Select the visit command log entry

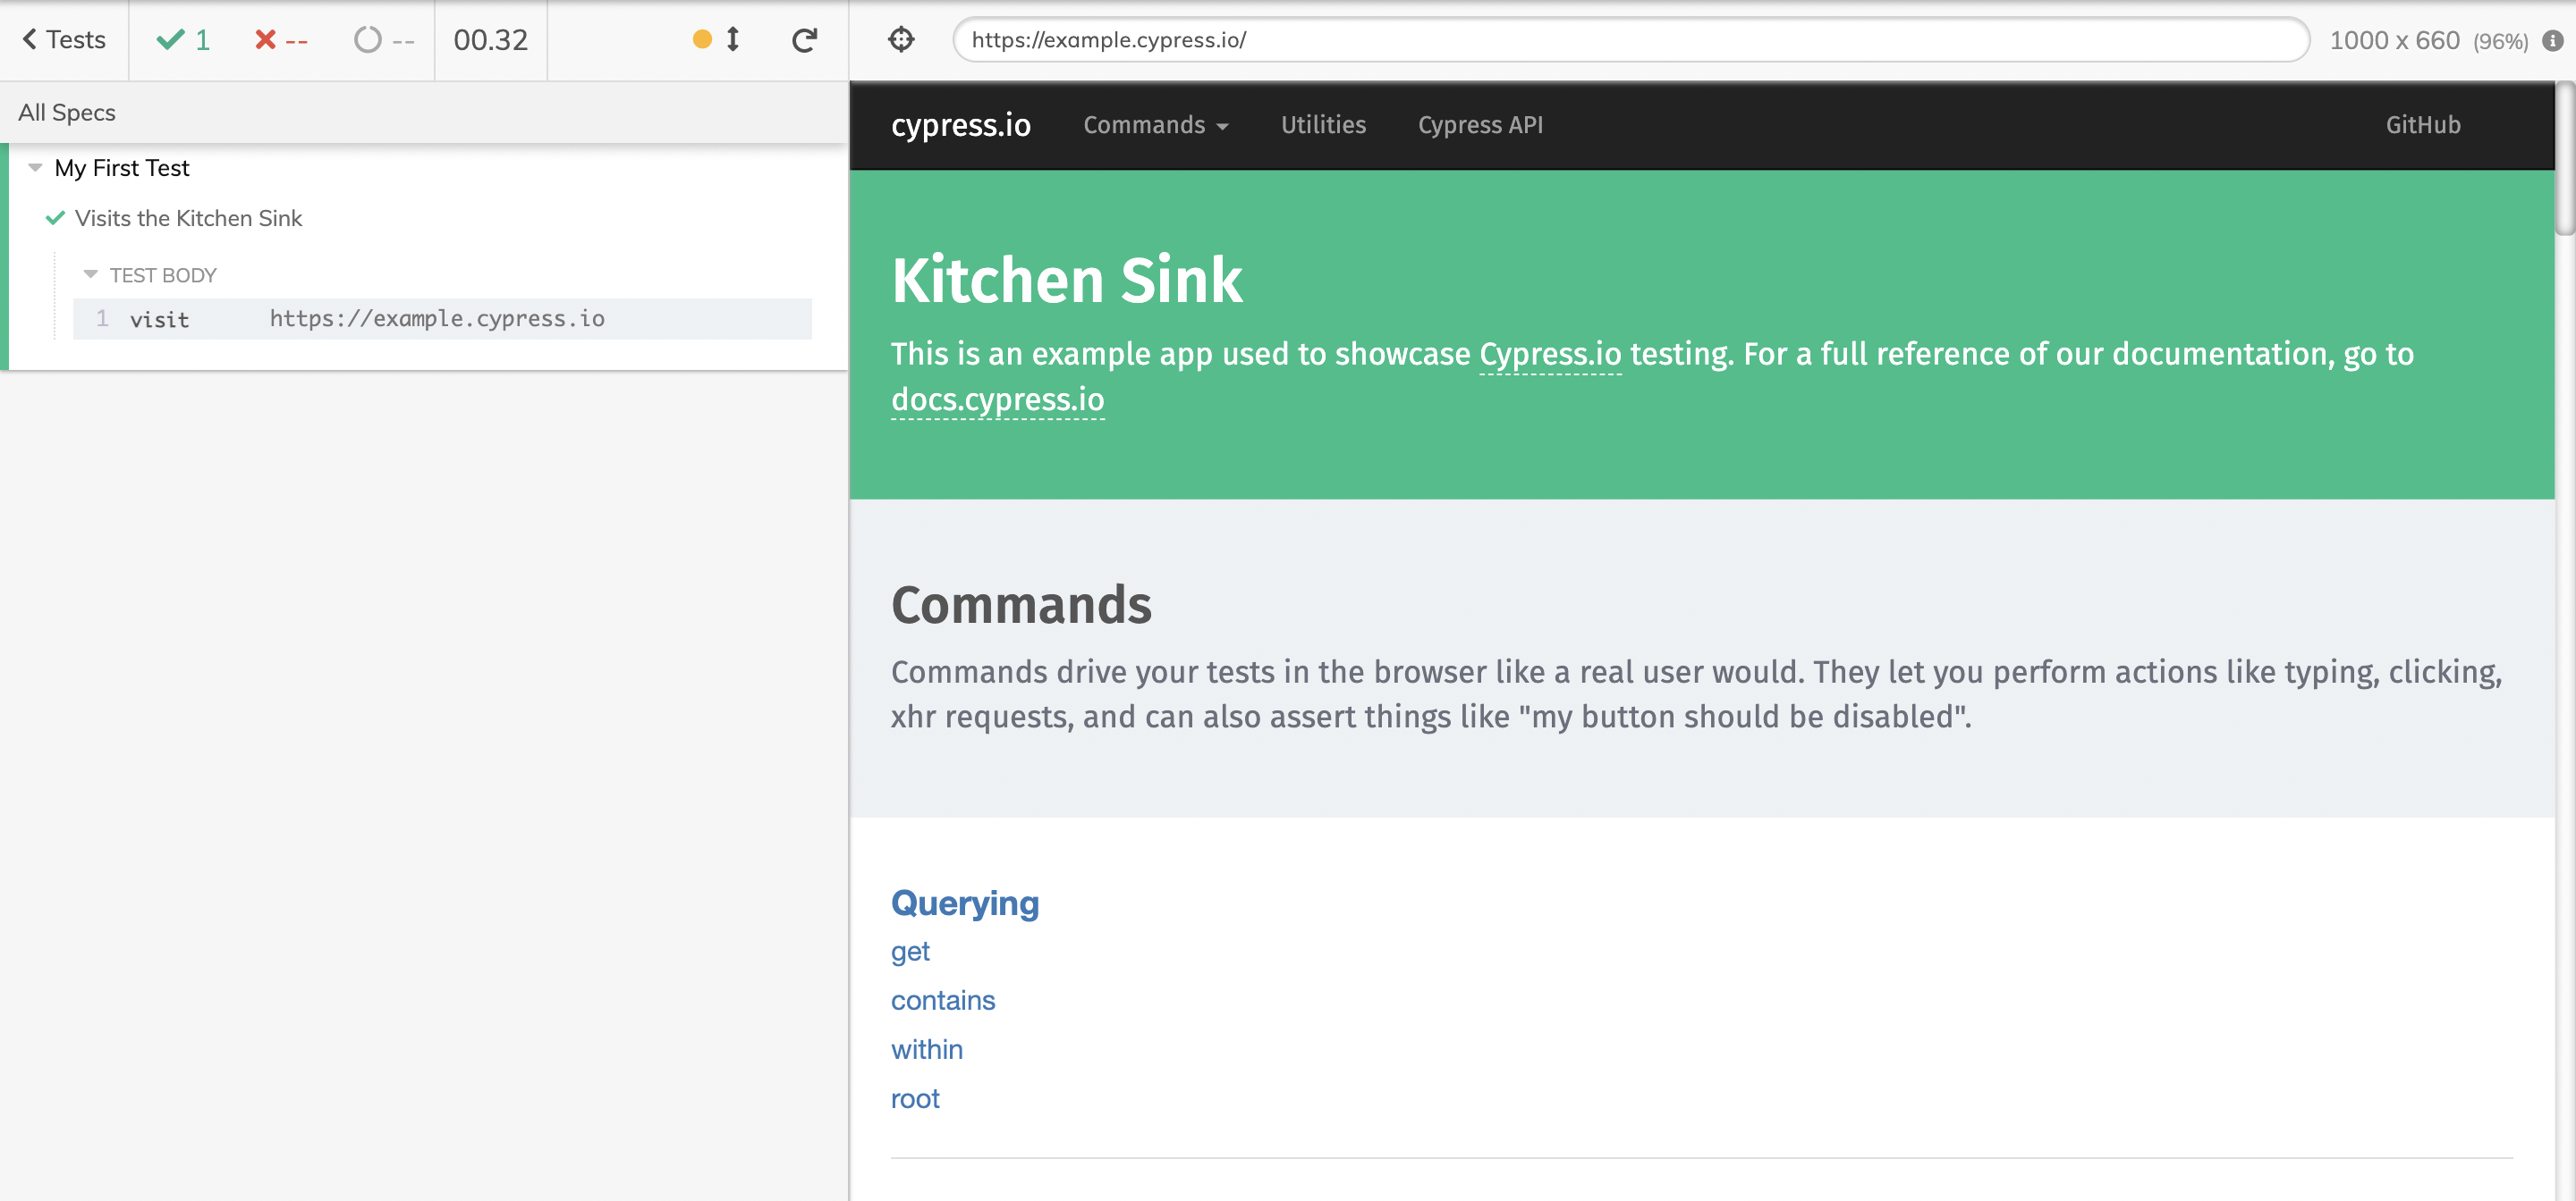(441, 319)
